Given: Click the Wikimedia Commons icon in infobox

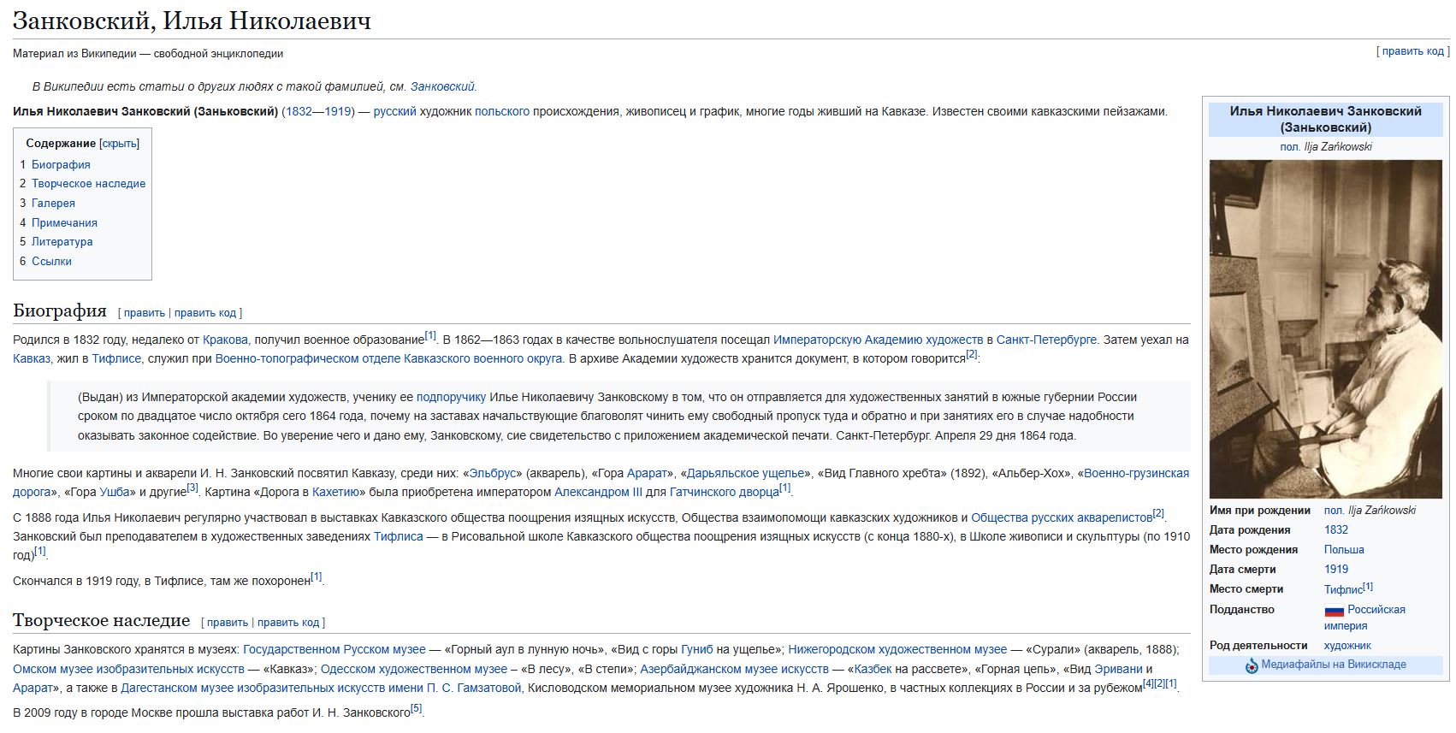Looking at the screenshot, I should click(1252, 665).
